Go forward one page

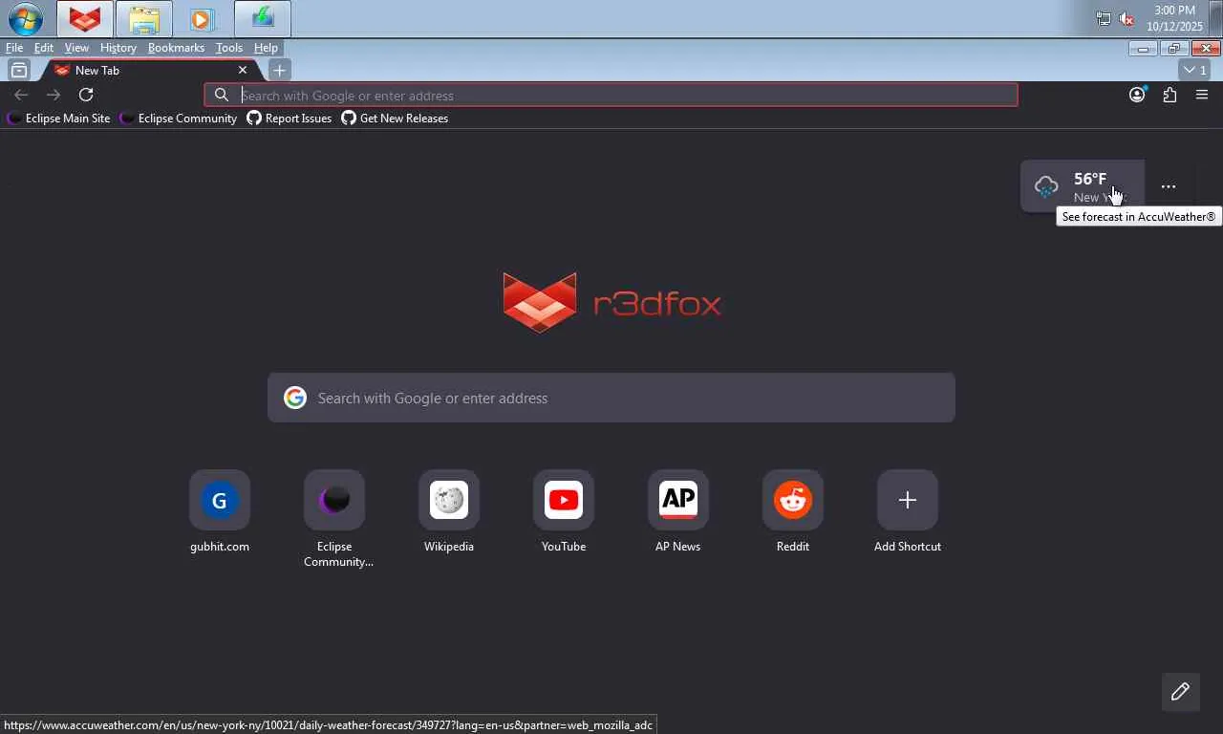coord(54,95)
